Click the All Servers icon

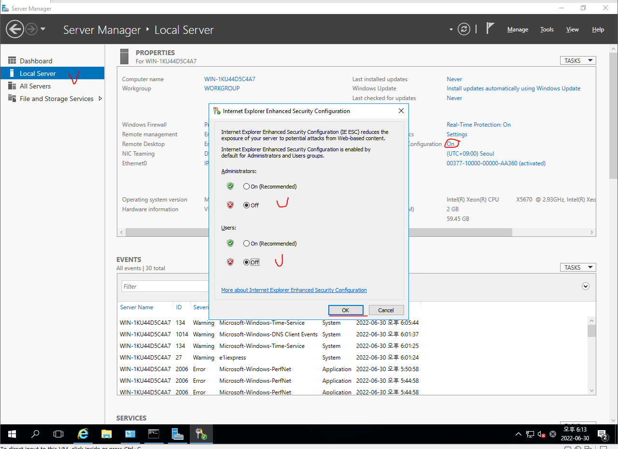pos(12,86)
